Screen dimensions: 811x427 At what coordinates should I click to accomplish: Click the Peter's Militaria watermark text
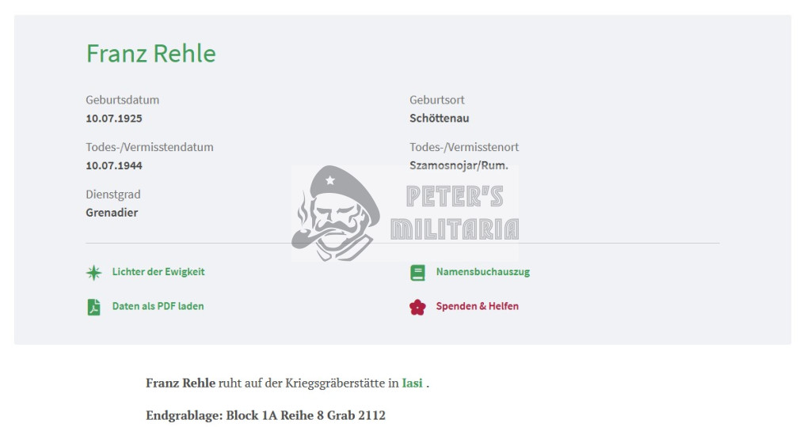[455, 213]
